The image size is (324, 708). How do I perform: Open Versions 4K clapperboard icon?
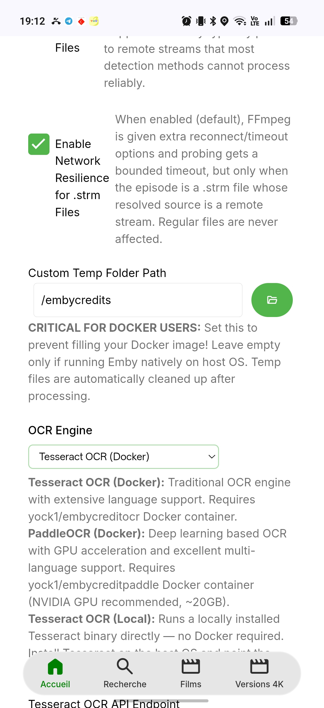pos(259,666)
